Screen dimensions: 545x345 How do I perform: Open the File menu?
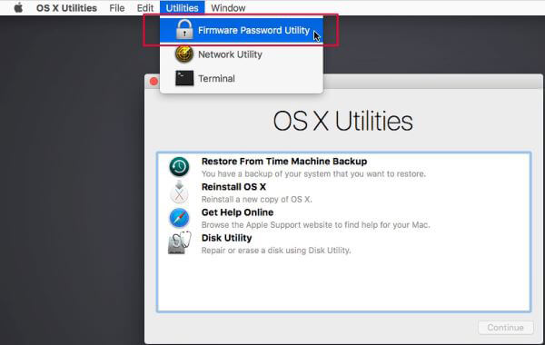(117, 7)
